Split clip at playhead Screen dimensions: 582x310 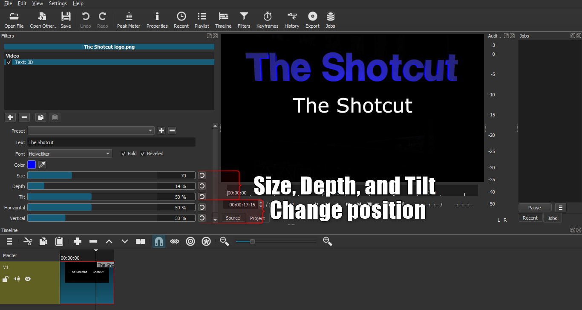141,241
